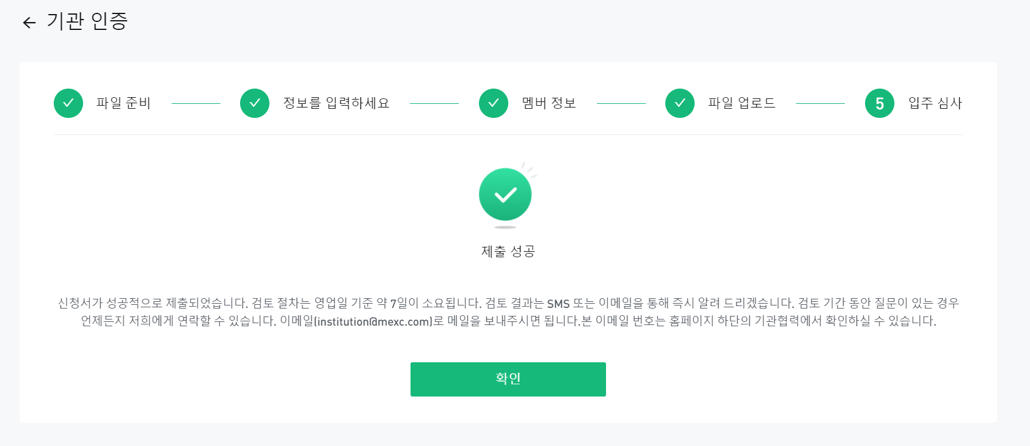Click the connector line after 멤버 정보
This screenshot has height=446, width=1030.
tap(621, 104)
